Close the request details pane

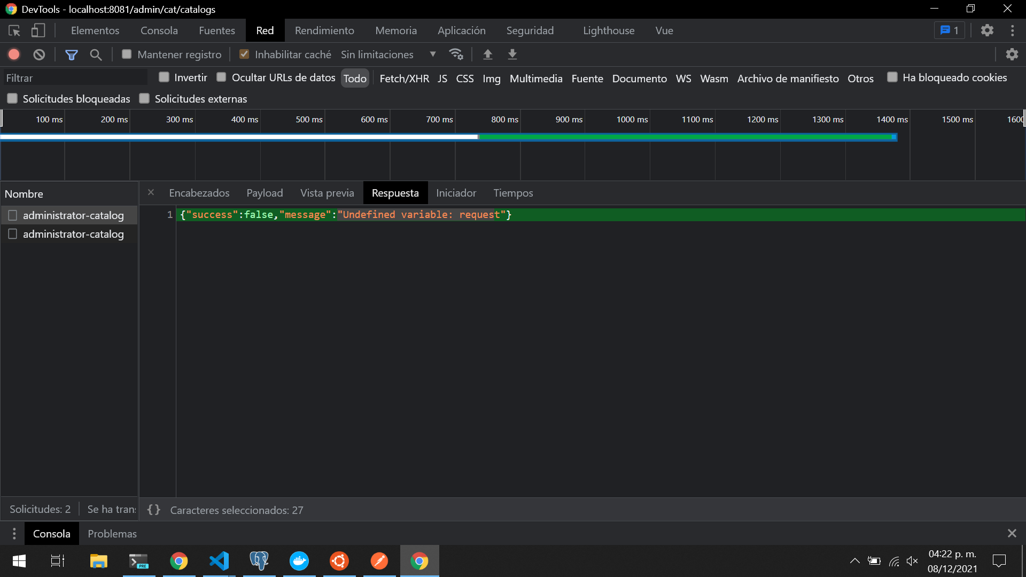tap(151, 192)
